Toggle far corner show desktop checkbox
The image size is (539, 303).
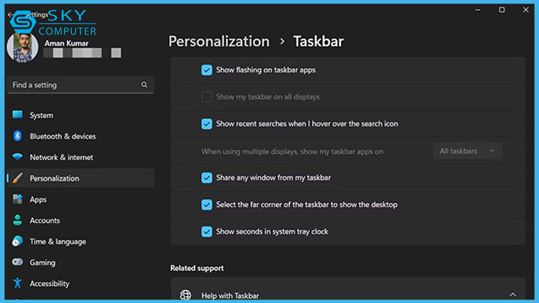click(x=206, y=205)
